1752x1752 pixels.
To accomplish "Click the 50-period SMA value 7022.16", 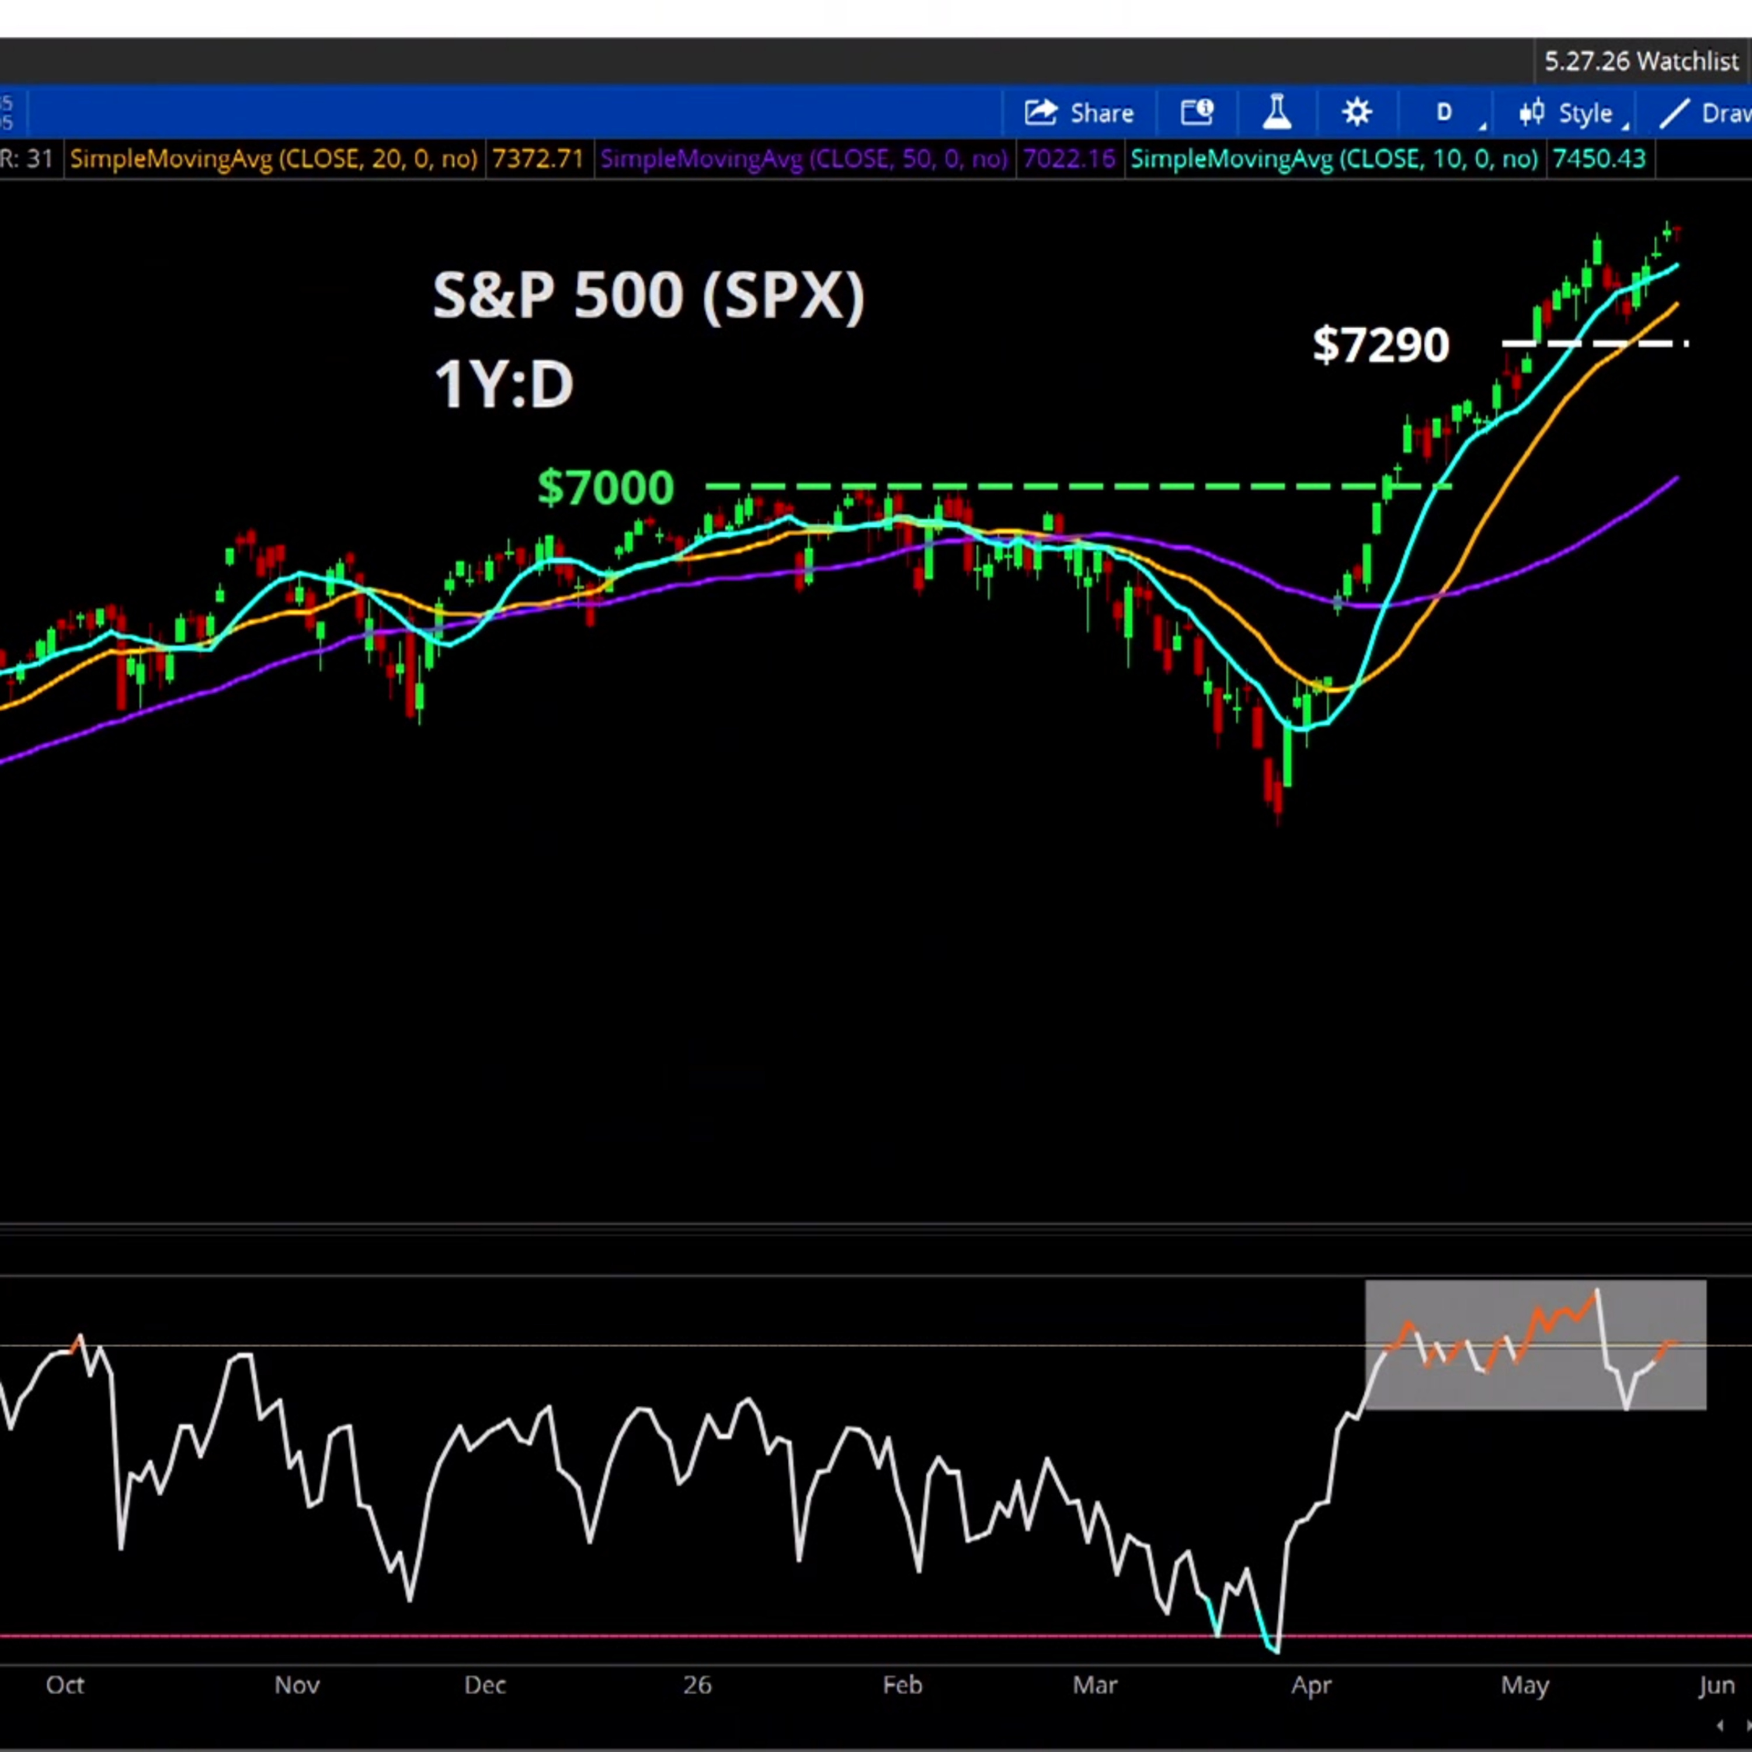I will [x=1068, y=159].
